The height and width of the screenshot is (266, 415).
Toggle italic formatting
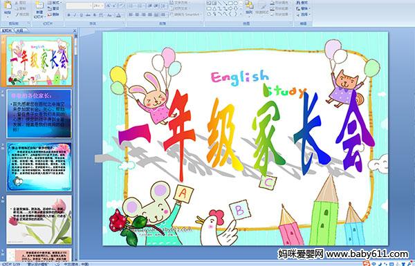coord(75,15)
